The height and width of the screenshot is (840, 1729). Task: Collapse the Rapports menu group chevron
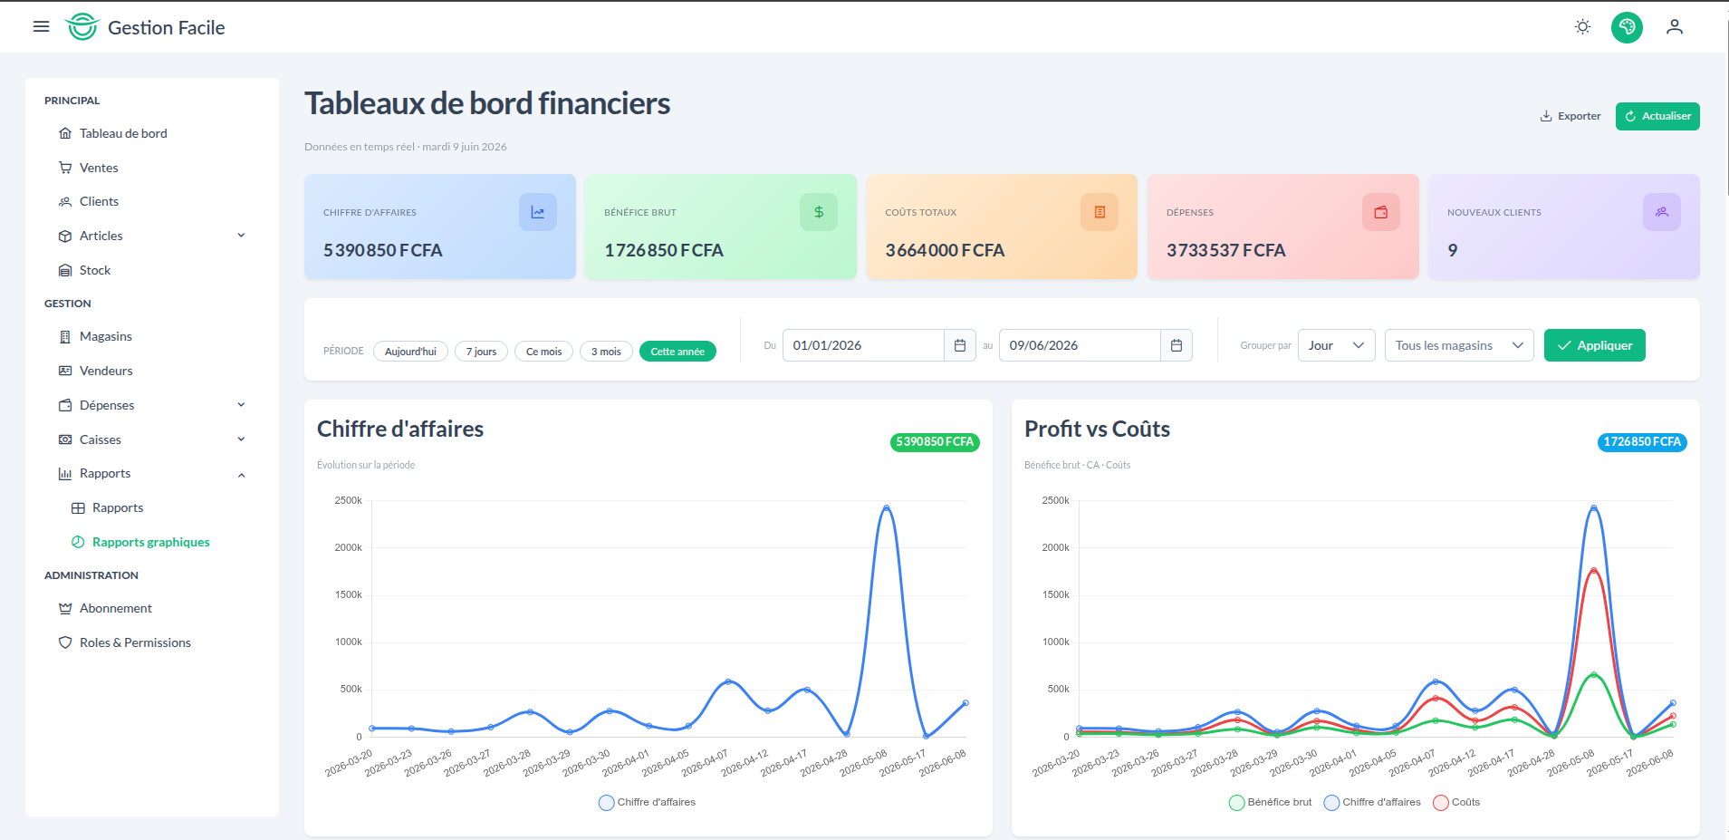click(241, 474)
